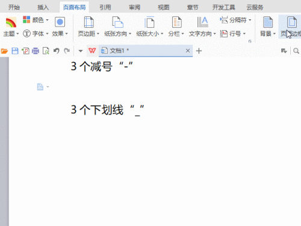
Task: Open the 颜色 theme colors menu
Action: pyautogui.click(x=36, y=20)
